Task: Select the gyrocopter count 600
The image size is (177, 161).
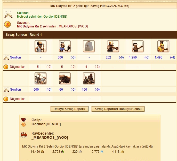Action: pos(36,90)
